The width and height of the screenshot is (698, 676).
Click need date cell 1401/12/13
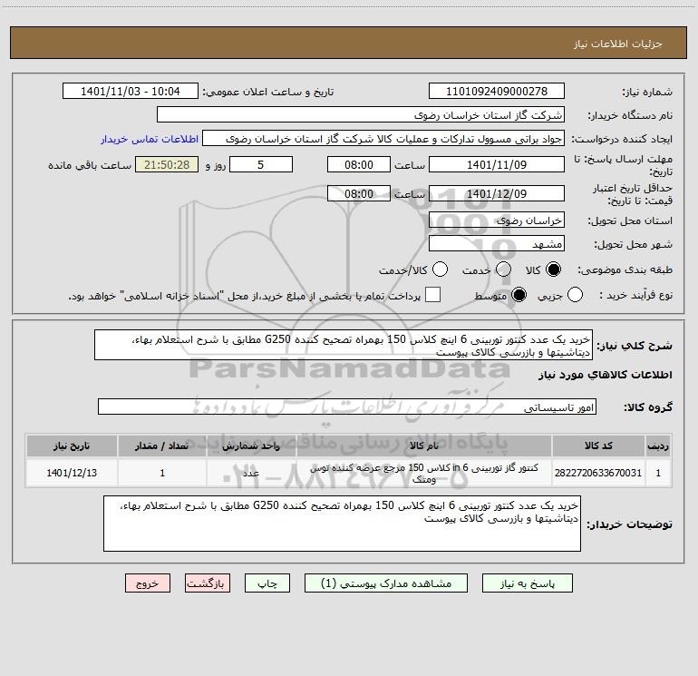(72, 473)
